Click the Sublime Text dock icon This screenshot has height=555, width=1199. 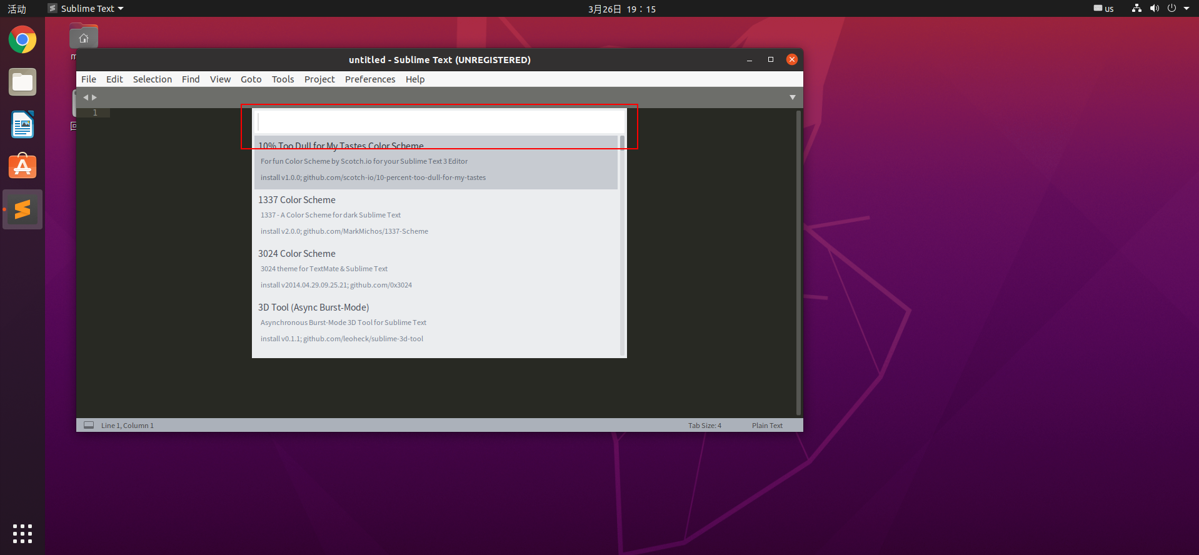(x=23, y=209)
